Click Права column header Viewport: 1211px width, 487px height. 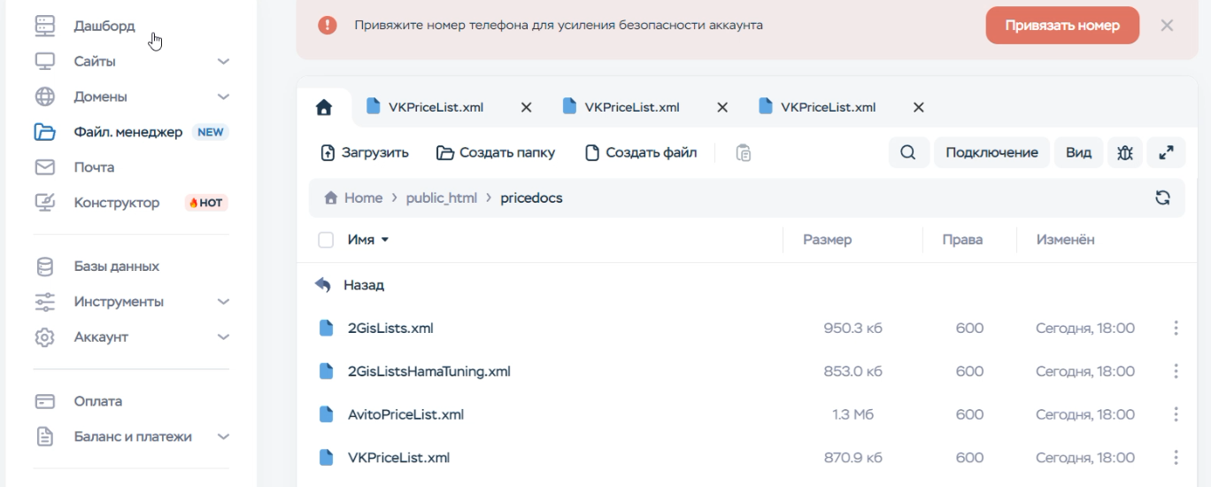[x=962, y=240]
